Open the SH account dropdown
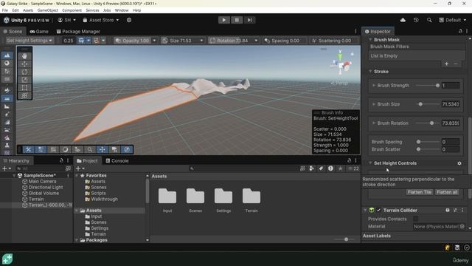Viewport: 472px width, 266px height. (x=67, y=20)
